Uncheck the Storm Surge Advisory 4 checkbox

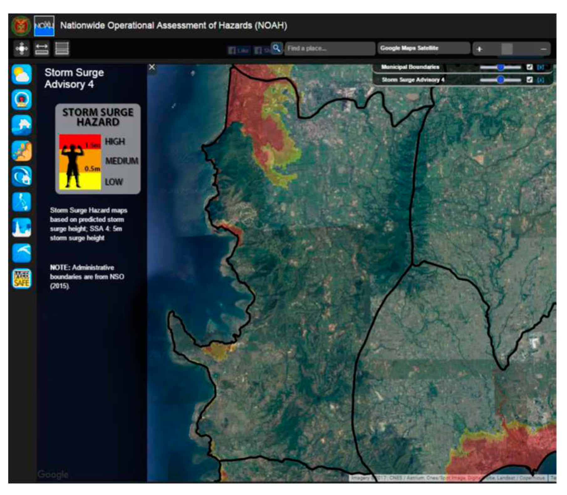click(x=529, y=80)
